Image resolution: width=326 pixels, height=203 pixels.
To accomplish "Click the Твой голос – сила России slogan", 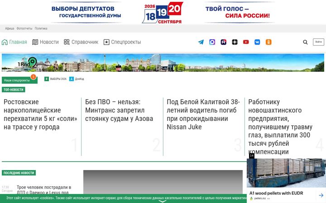I will [237, 12].
